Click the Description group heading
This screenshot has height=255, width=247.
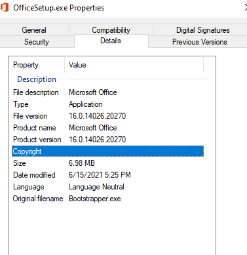37,79
